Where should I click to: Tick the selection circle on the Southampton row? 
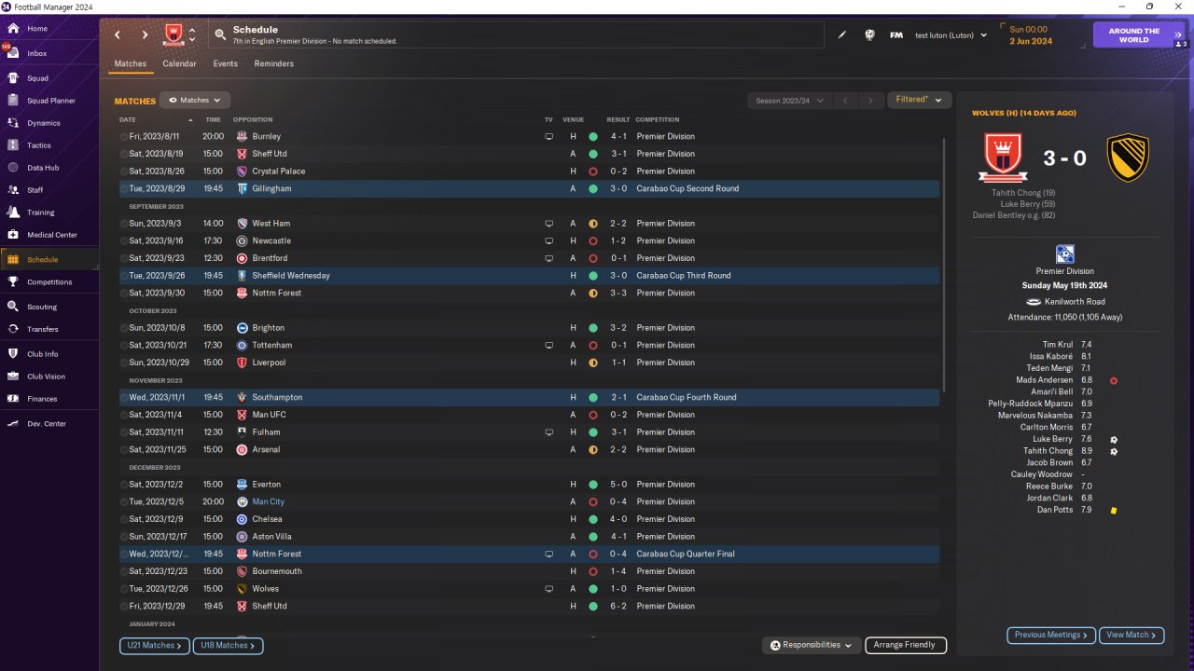click(x=124, y=398)
